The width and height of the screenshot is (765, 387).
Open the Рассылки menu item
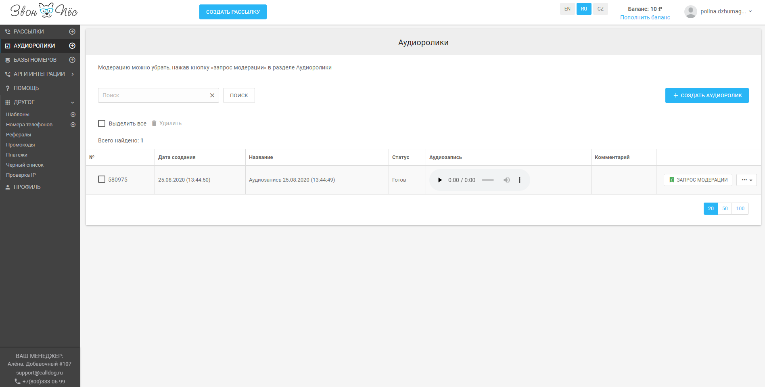coord(29,31)
